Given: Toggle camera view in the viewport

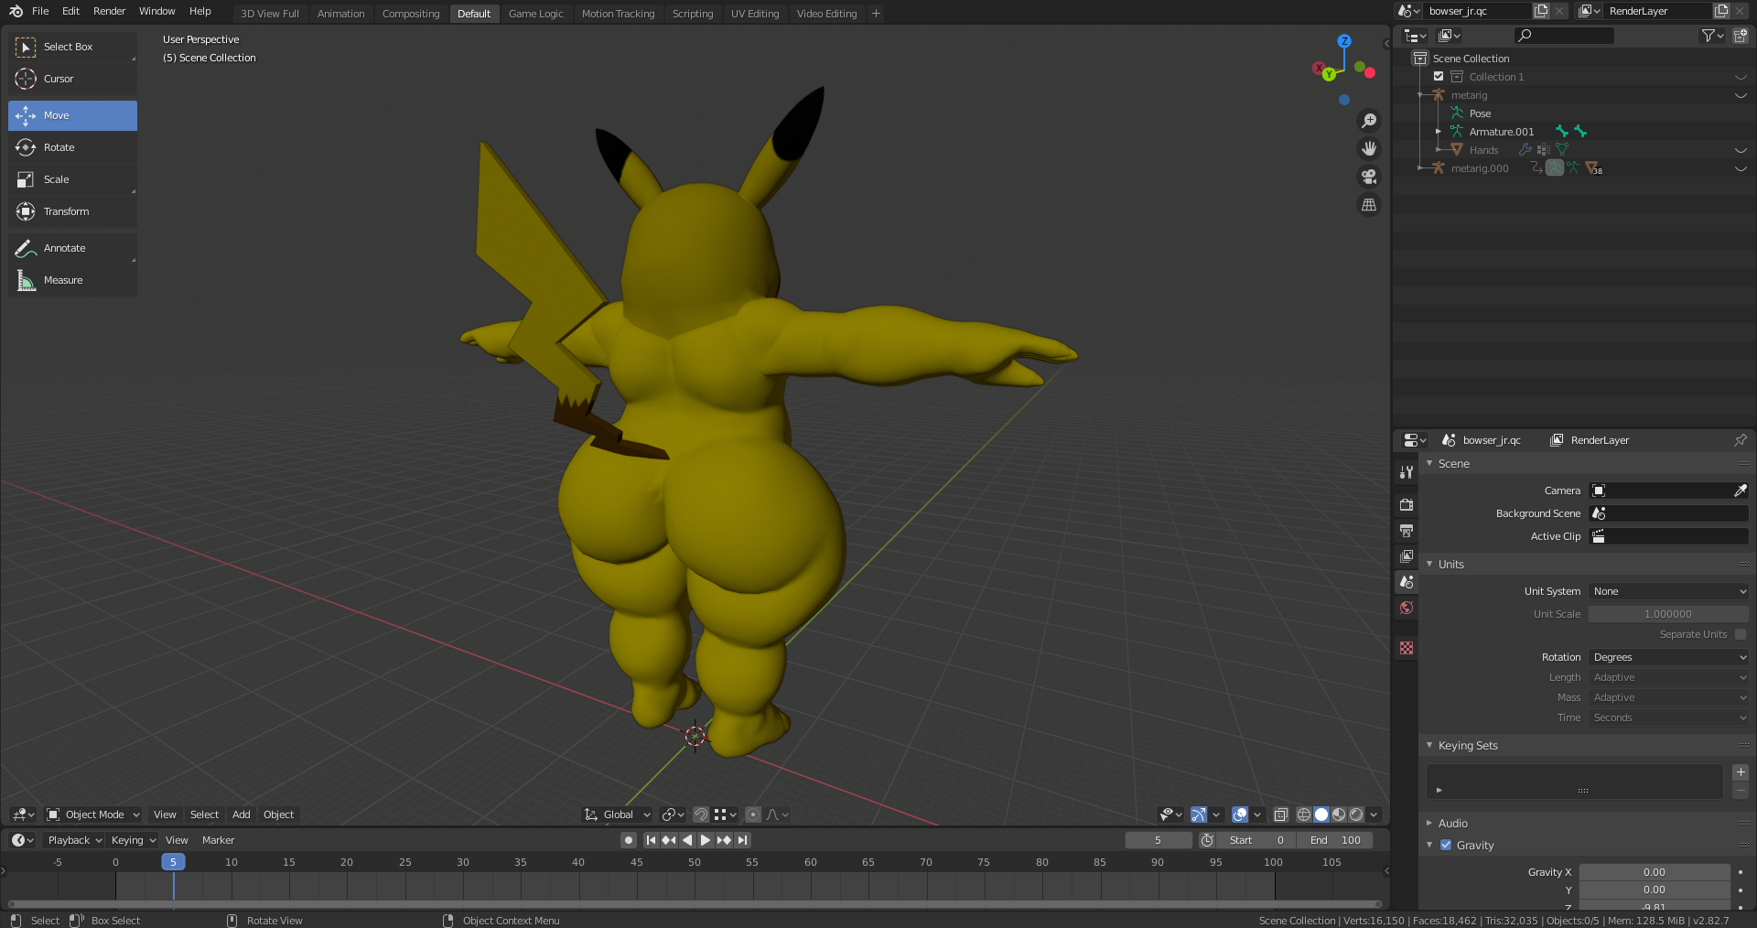Looking at the screenshot, I should (x=1369, y=177).
